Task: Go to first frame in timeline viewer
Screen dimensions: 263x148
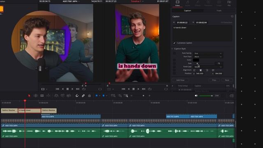Action: point(123,89)
